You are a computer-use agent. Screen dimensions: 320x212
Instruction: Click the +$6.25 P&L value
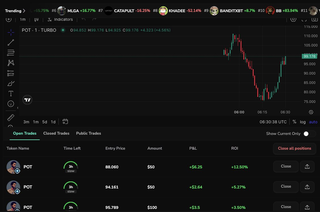(196, 167)
